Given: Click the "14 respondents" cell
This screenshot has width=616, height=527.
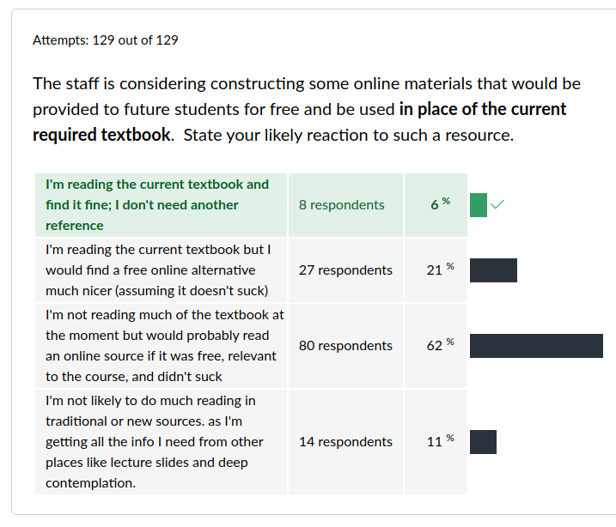Looking at the screenshot, I should [345, 442].
